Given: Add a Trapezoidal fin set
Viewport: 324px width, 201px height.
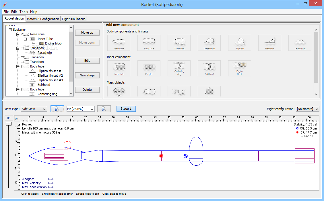Looking at the screenshot, I should point(209,43).
